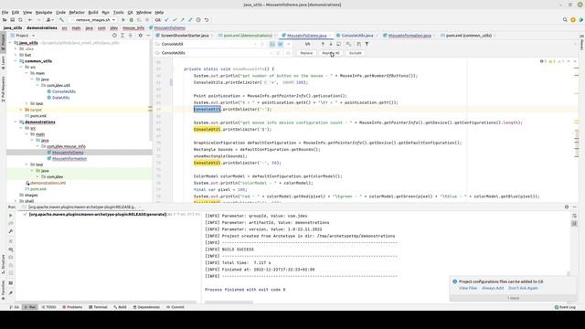Click View Files link in notification
The width and height of the screenshot is (585, 329).
(468, 288)
